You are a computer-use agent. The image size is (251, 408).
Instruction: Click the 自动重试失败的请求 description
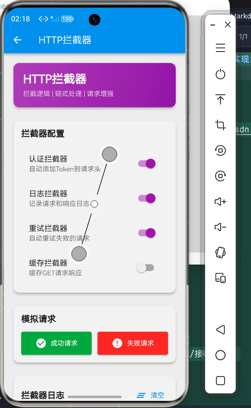coord(59,238)
